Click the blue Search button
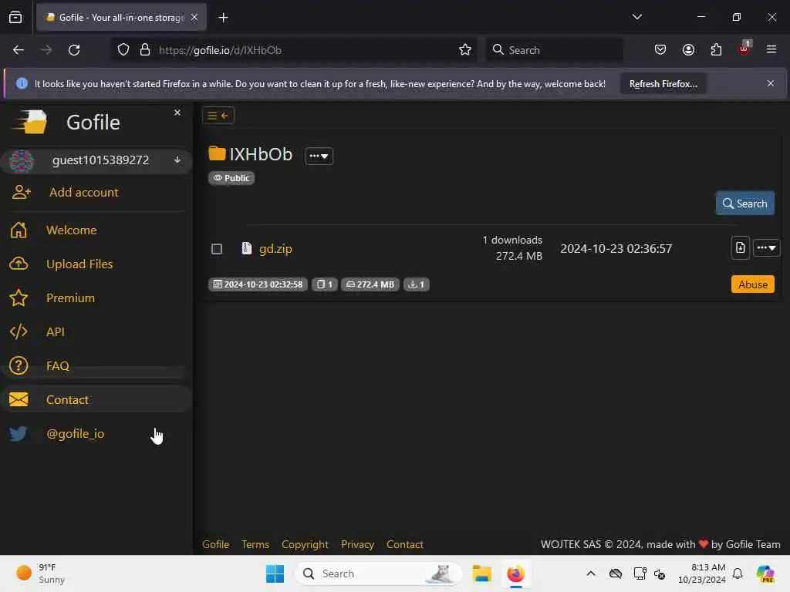This screenshot has height=592, width=790. point(744,203)
